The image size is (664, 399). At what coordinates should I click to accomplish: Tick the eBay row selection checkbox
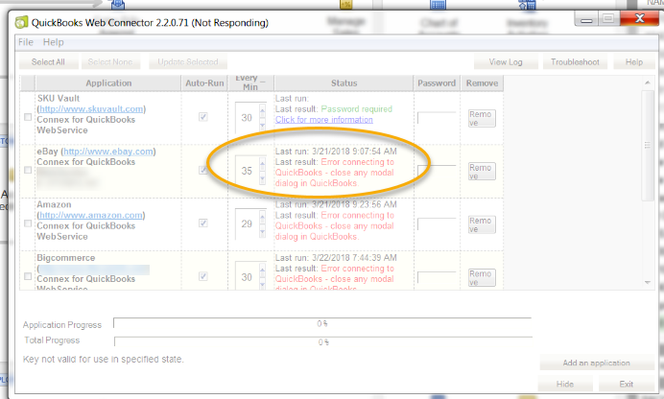[28, 170]
